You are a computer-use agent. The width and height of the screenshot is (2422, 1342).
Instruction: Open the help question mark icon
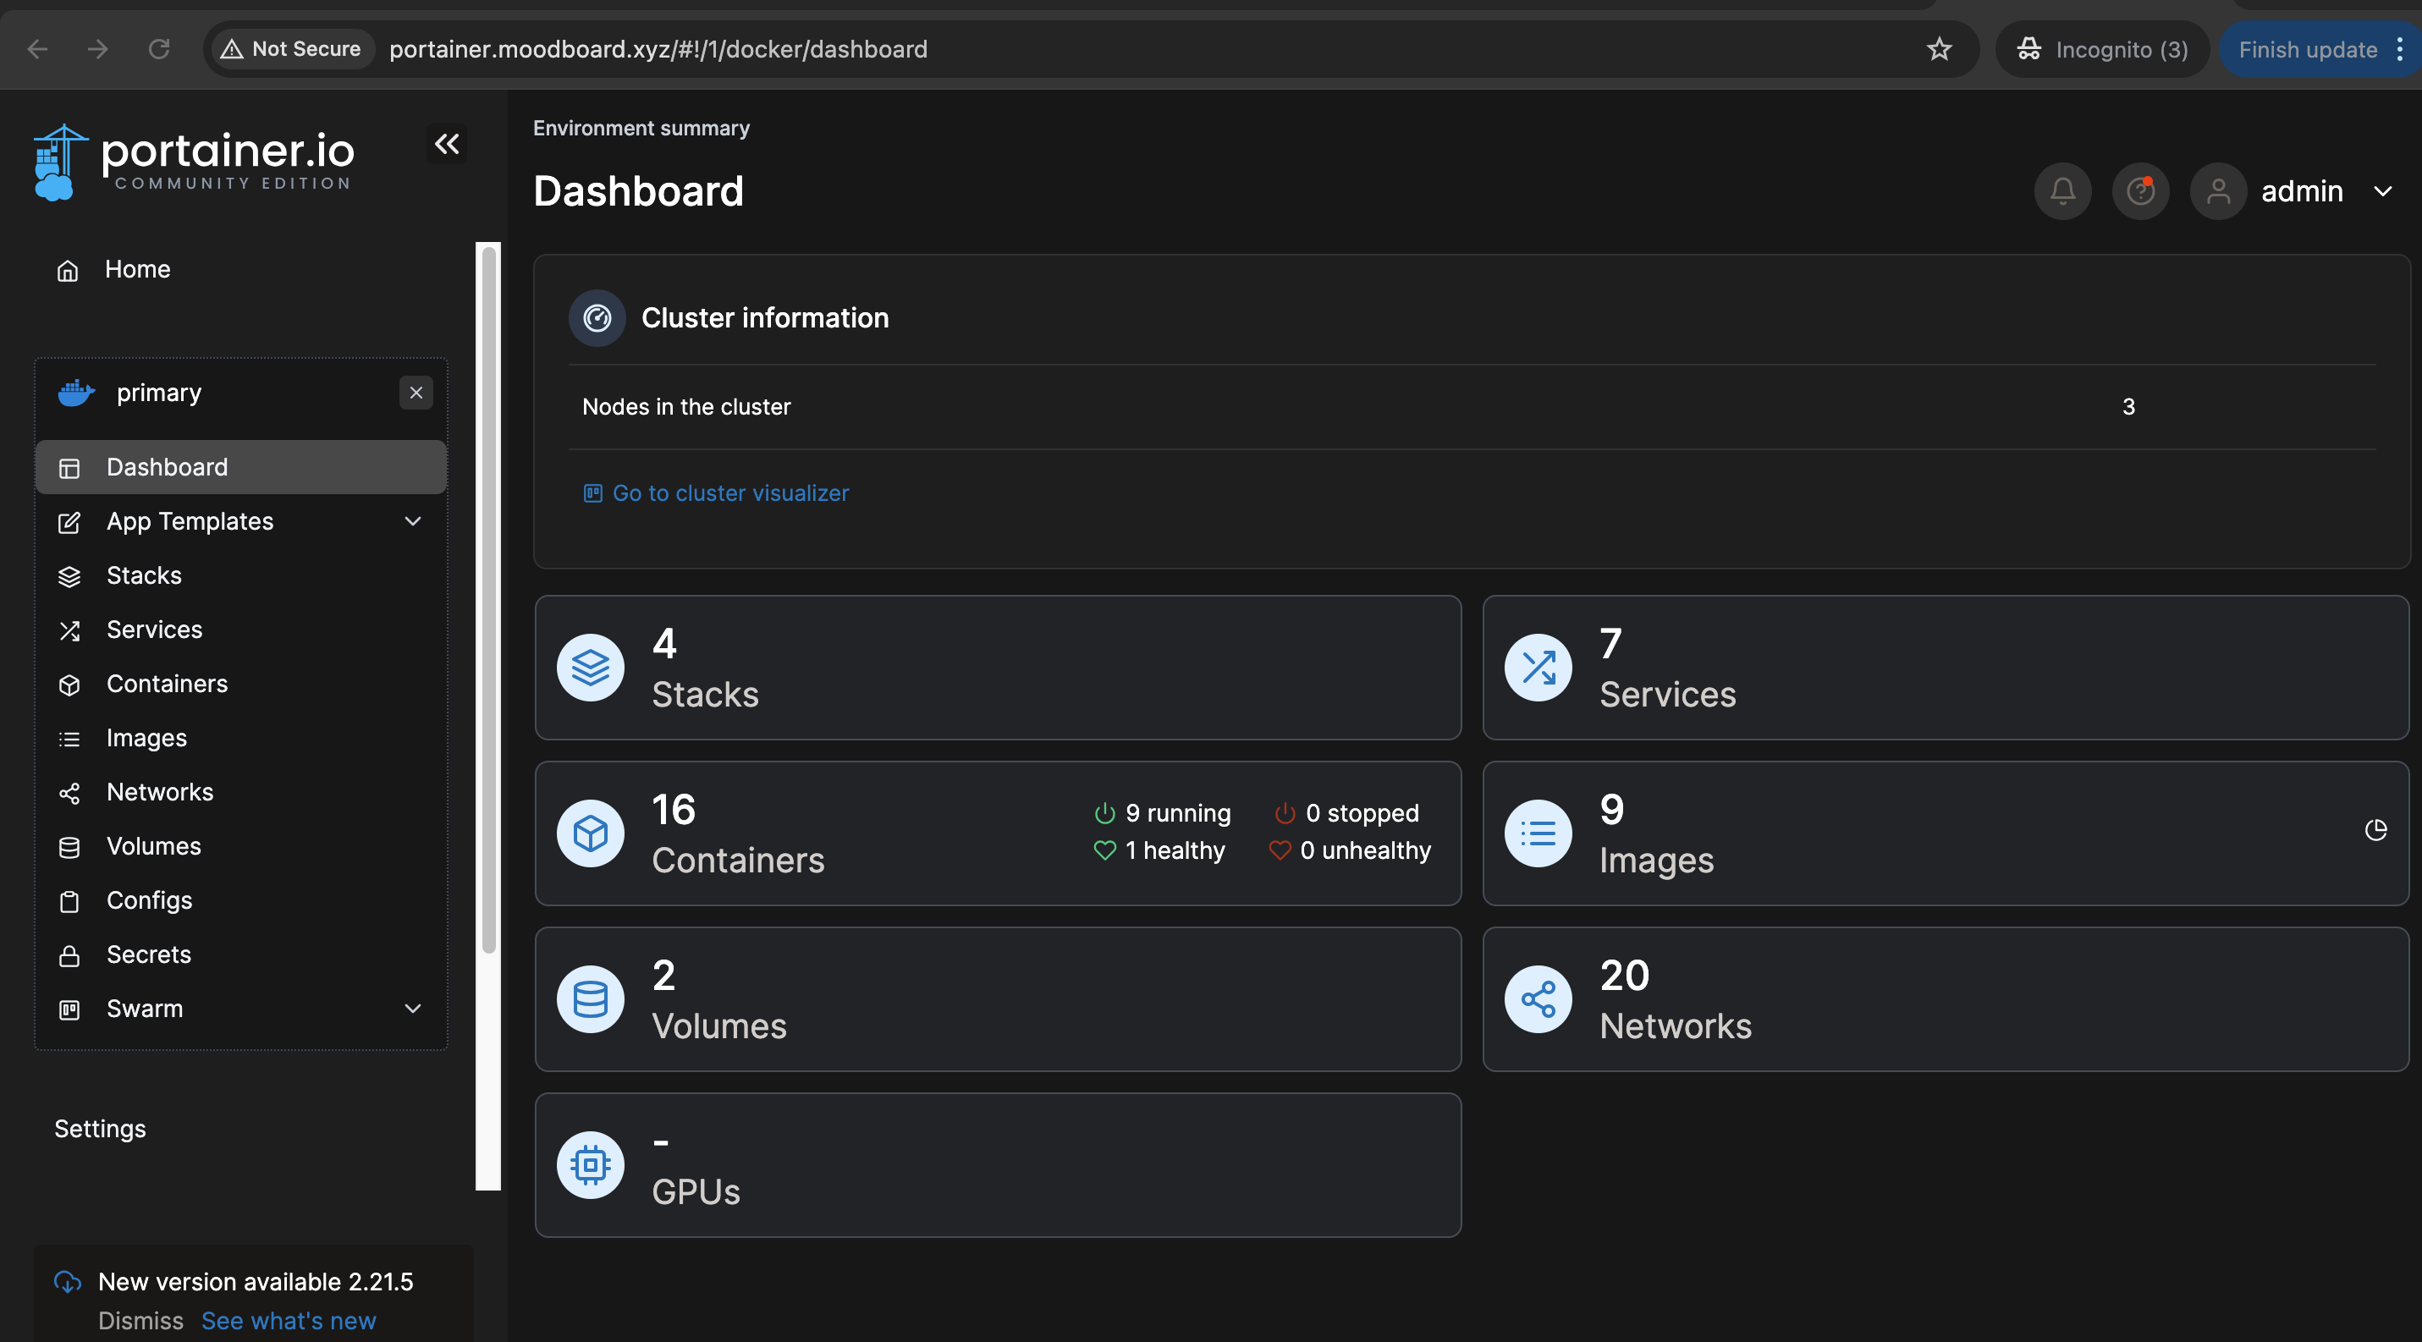[2140, 192]
